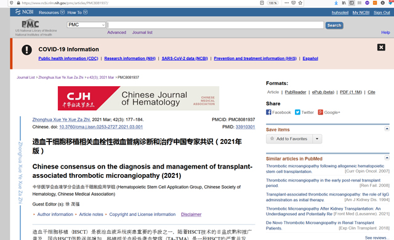
Task: Click See reviews link
Action: pos(377,238)
